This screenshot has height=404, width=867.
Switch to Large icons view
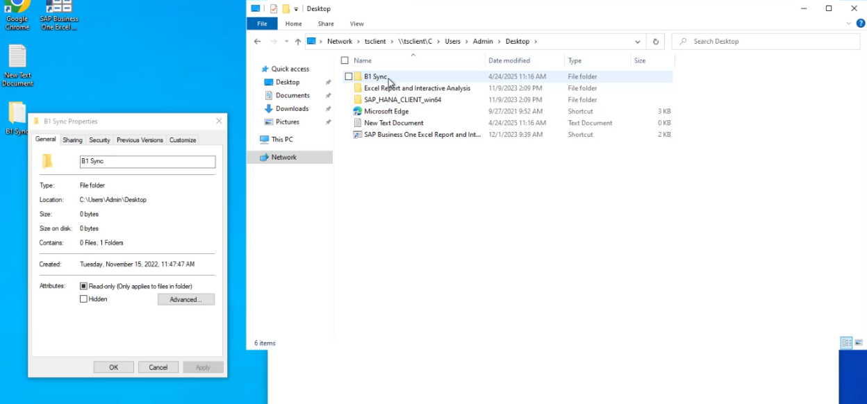pyautogui.click(x=859, y=343)
